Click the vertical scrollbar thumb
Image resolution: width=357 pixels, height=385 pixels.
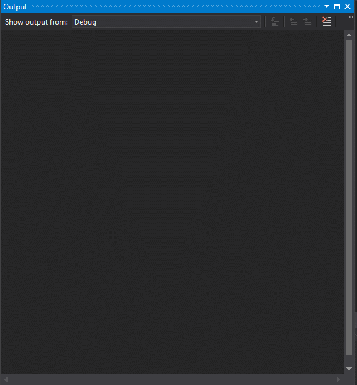[349, 198]
